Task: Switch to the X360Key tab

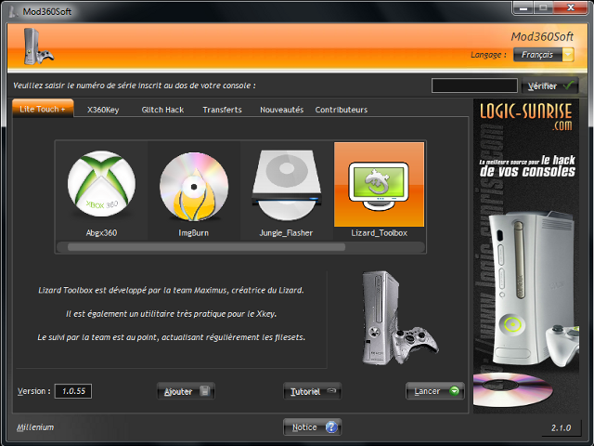Action: point(103,110)
